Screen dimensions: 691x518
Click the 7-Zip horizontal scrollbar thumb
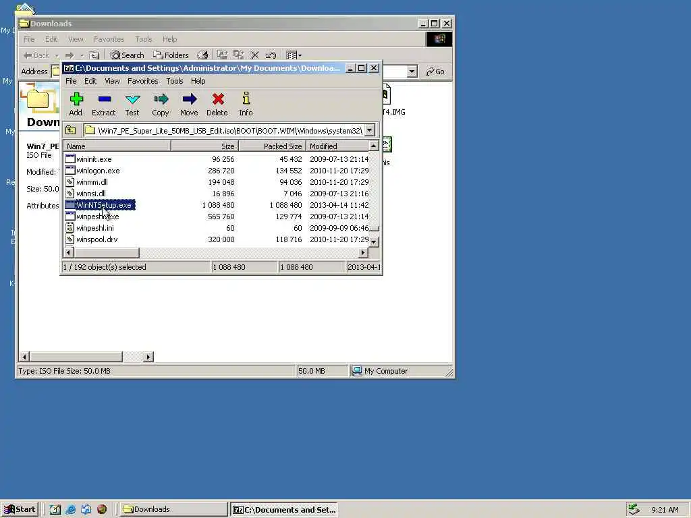pos(106,252)
